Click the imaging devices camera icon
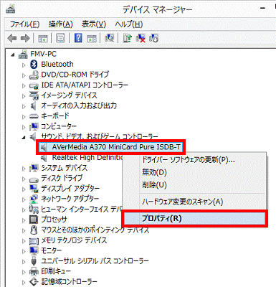The image size is (276, 287). click(34, 95)
